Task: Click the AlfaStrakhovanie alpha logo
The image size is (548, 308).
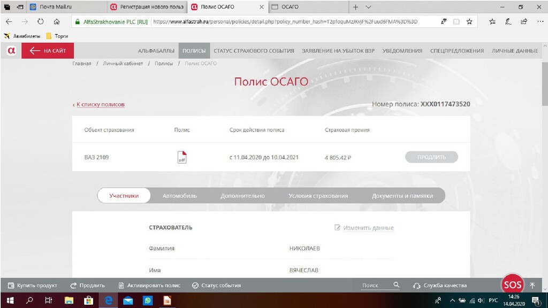Action: coord(11,51)
